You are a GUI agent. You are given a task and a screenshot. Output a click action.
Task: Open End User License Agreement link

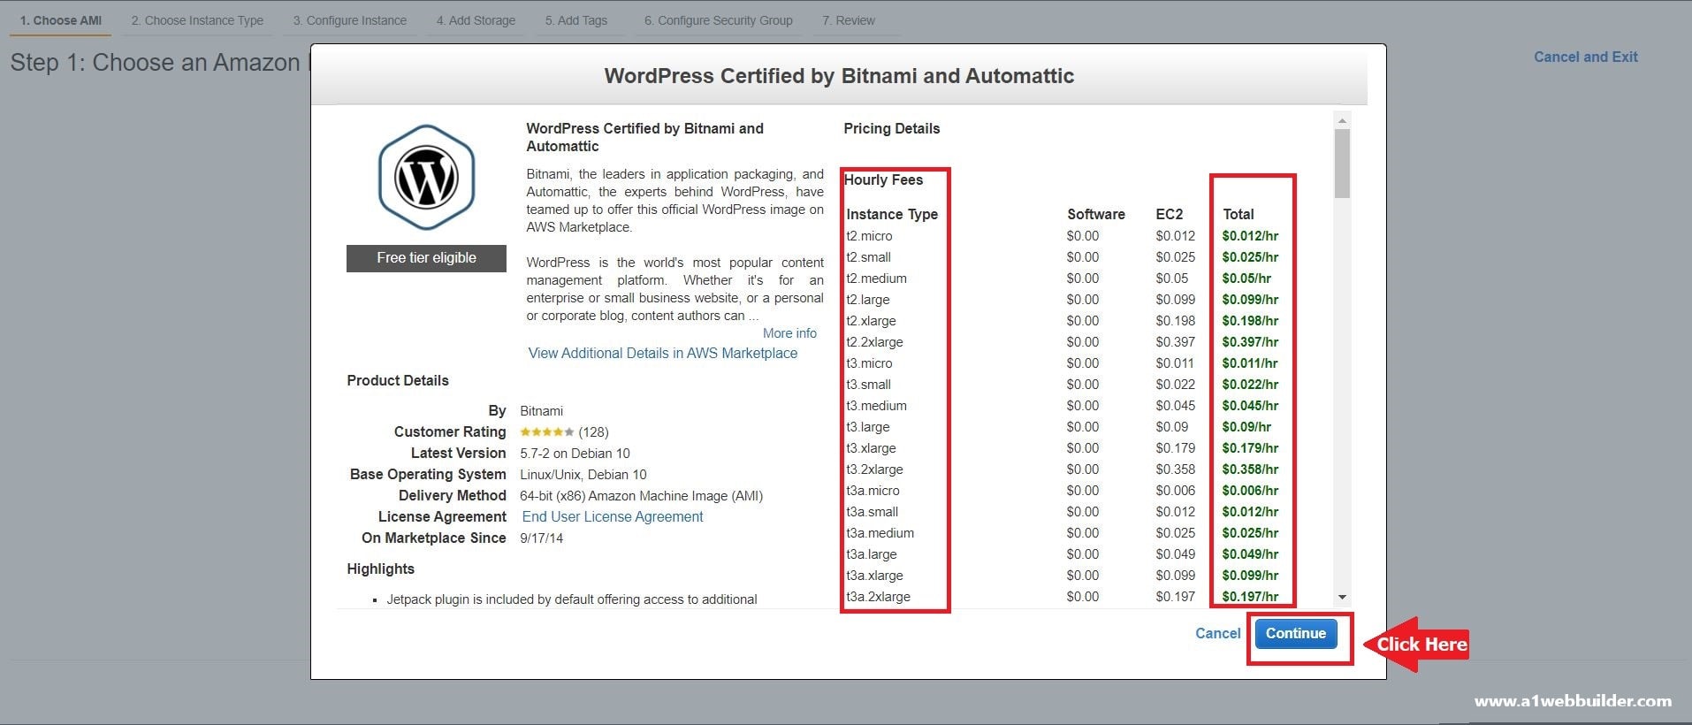(613, 516)
